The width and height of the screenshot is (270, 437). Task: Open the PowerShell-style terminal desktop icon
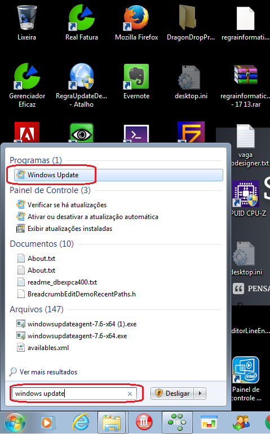[136, 133]
